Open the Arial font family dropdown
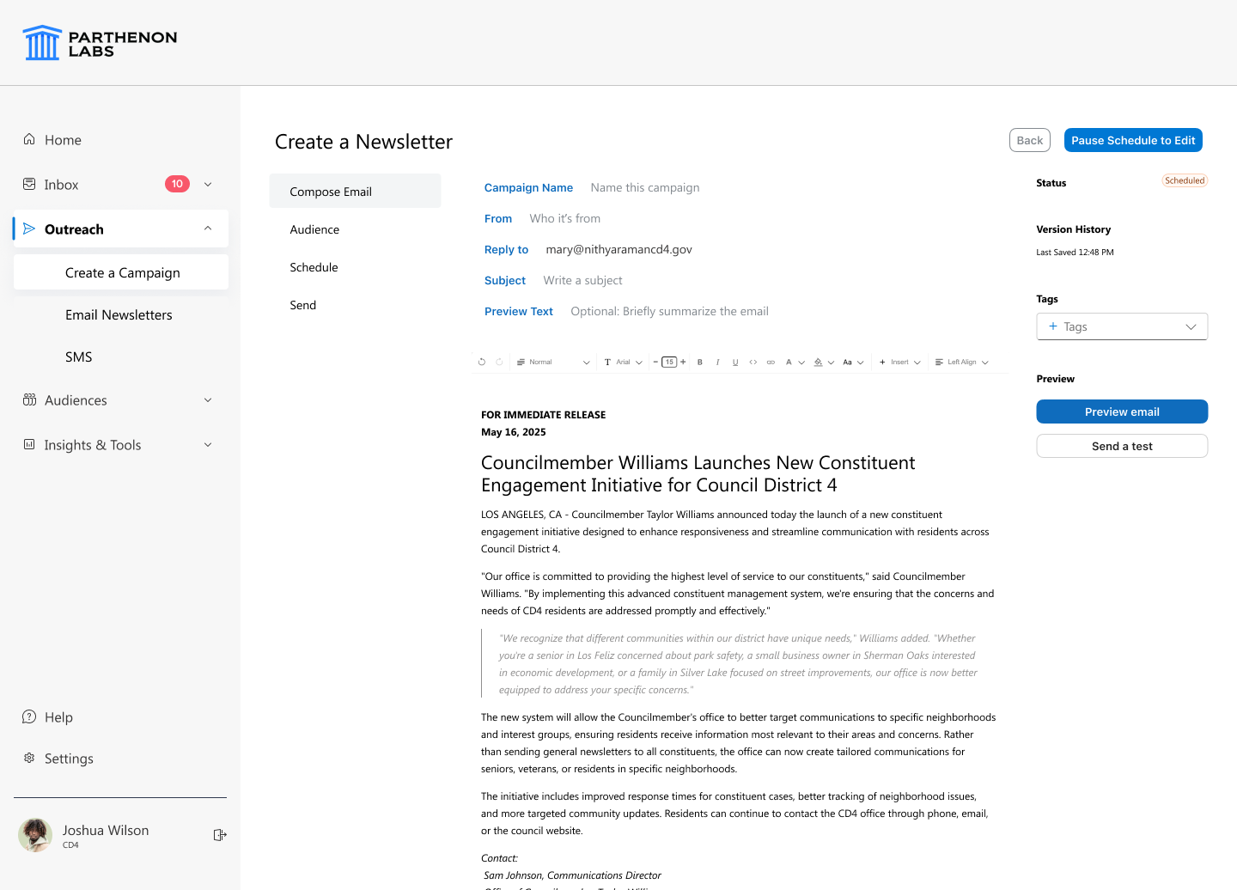Image resolution: width=1237 pixels, height=890 pixels. tap(624, 363)
